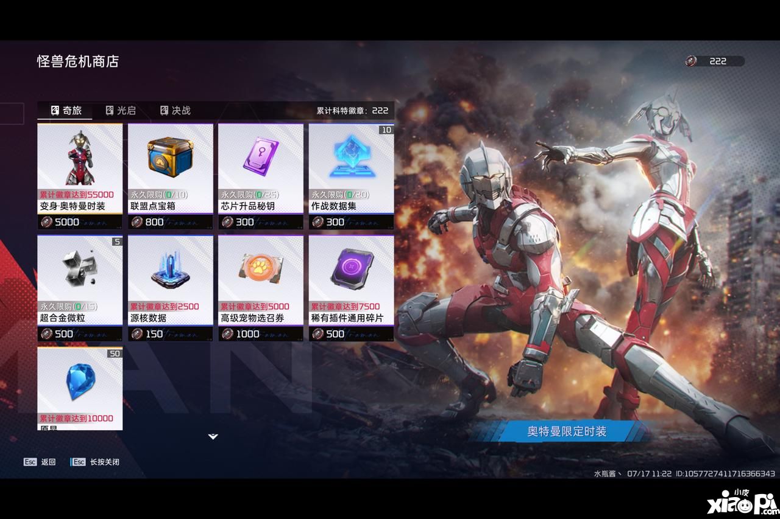Viewport: 780px width, 519px height.
Task: Click the 稀有插件通用碎片 item name
Action: [347, 318]
